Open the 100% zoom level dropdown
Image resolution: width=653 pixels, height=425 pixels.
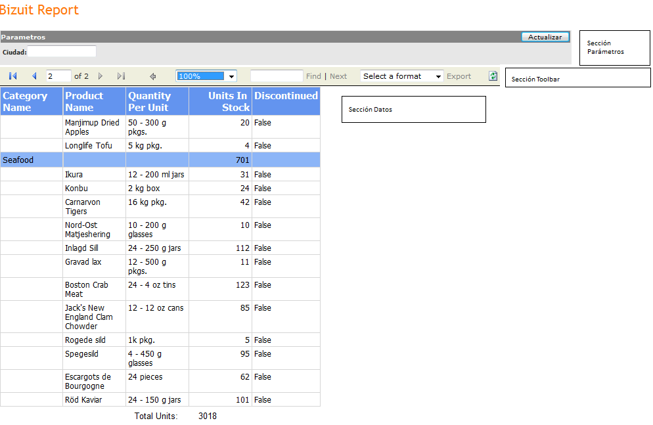coord(231,76)
